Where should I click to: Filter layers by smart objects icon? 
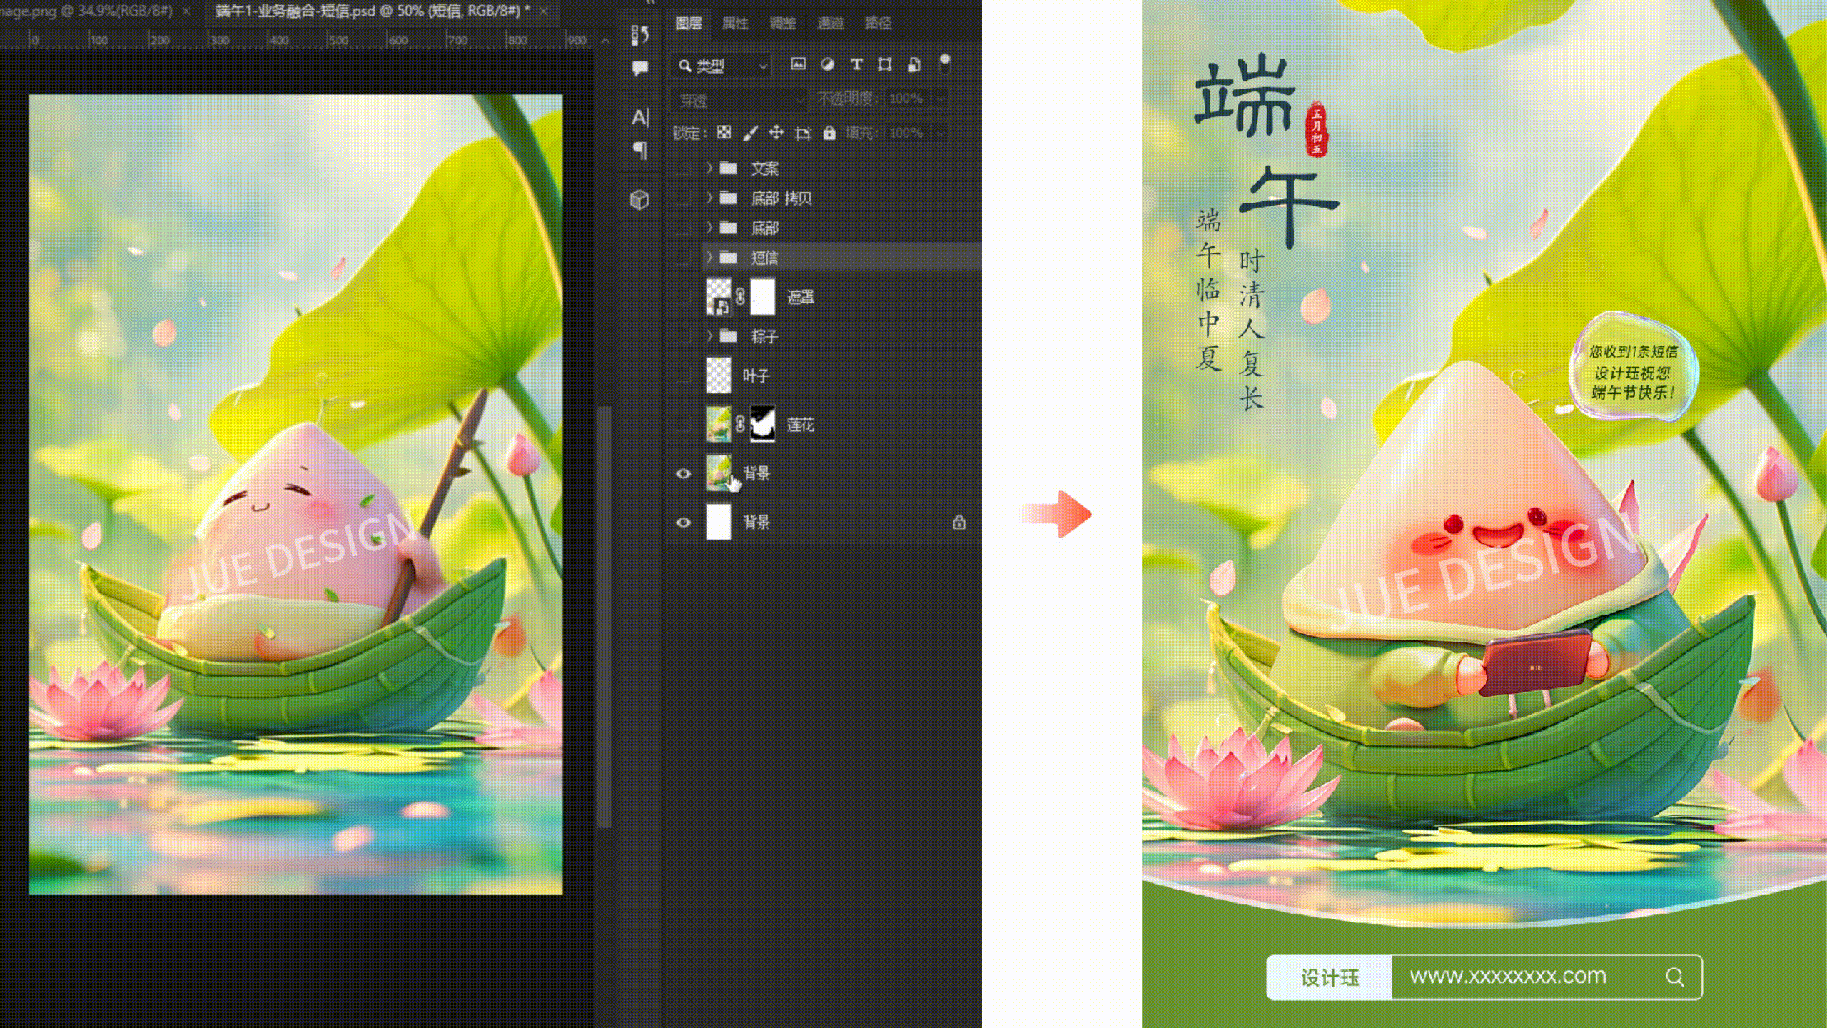(x=913, y=65)
